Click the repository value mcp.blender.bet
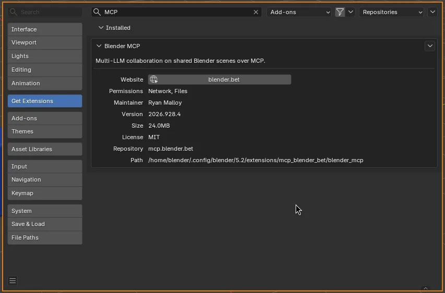 point(171,149)
